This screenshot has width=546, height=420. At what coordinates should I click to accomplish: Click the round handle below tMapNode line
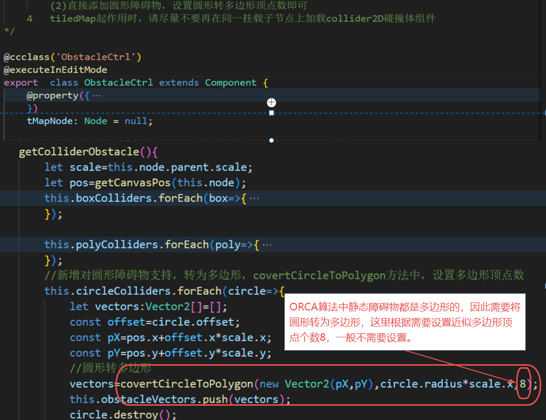[271, 140]
